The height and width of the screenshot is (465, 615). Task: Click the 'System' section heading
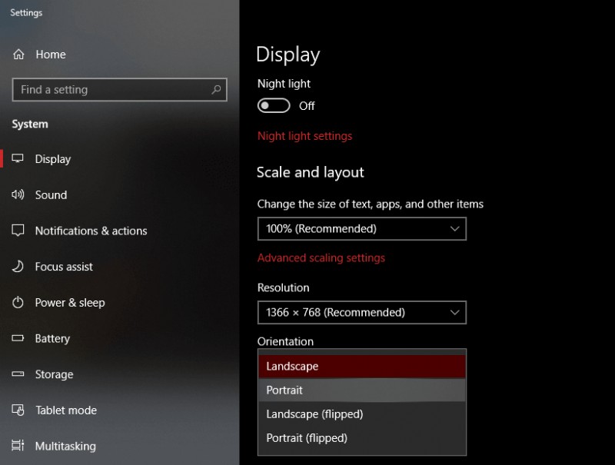[x=30, y=125]
